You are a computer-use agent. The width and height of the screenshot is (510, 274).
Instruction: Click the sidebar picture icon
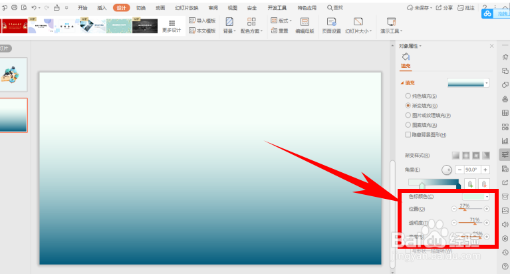pos(505,211)
